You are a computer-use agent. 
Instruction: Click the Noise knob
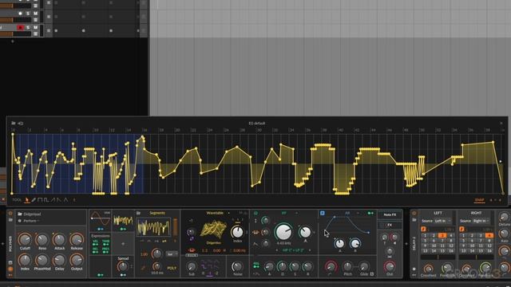click(x=238, y=266)
